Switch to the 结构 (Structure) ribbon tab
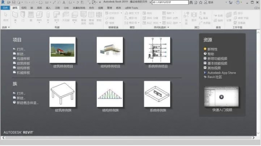This screenshot has width=261, height=146. [24, 8]
